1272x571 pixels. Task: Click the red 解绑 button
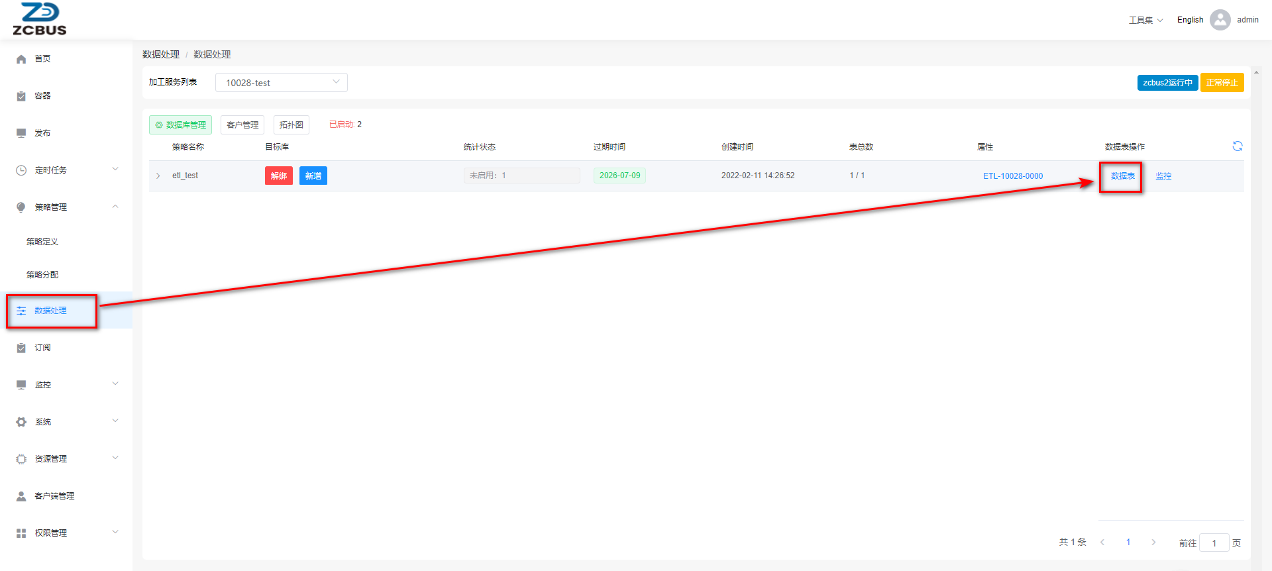(278, 176)
